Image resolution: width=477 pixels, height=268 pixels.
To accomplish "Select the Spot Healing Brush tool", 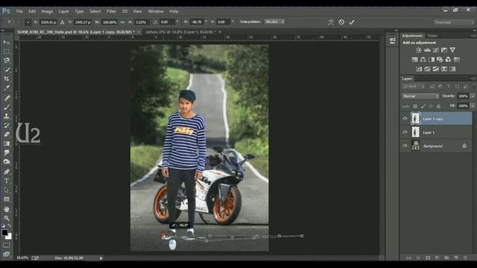I will point(7,98).
